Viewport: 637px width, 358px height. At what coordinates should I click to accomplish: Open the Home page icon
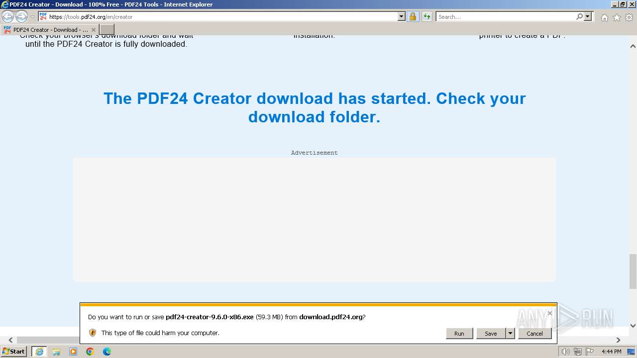point(604,17)
